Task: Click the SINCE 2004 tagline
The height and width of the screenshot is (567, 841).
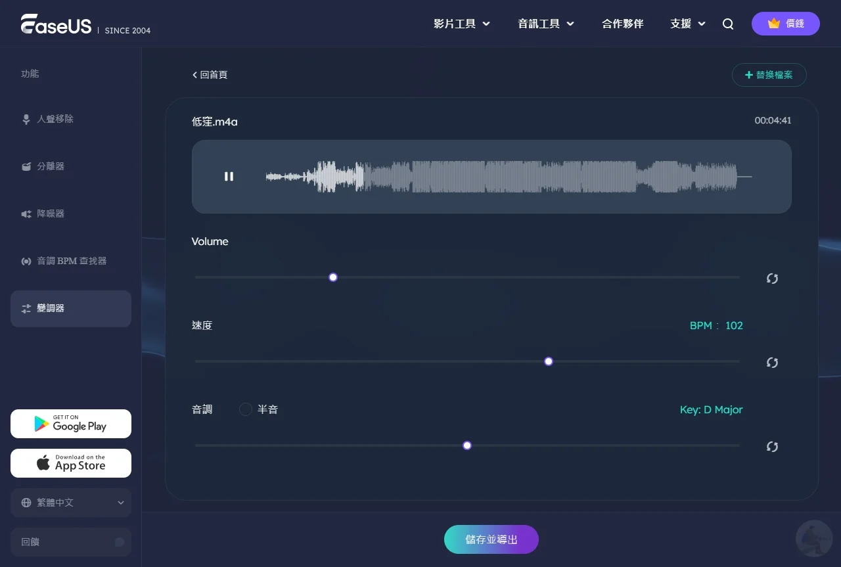Action: coord(127,30)
